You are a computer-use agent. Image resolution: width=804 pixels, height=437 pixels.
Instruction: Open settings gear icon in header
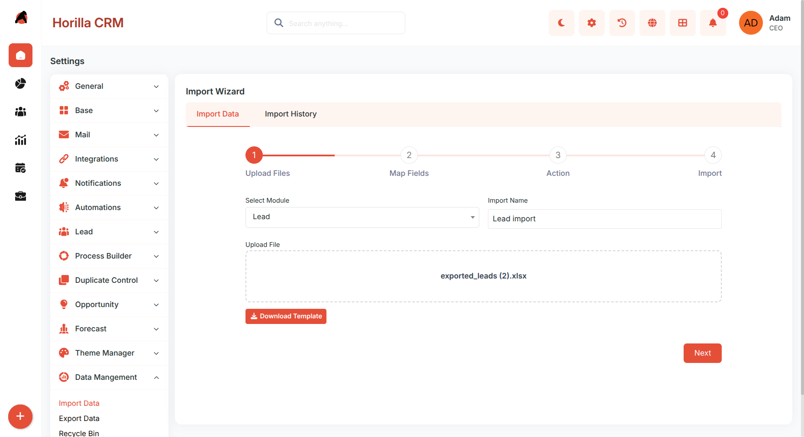(x=591, y=23)
